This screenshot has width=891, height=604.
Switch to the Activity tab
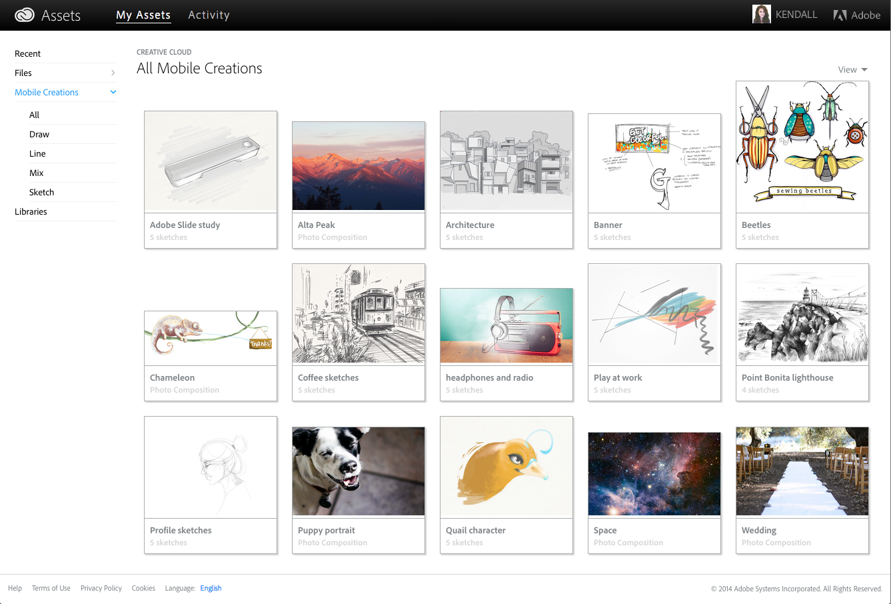click(209, 15)
